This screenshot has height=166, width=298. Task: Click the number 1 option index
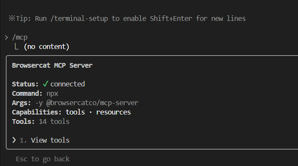[x=23, y=140]
